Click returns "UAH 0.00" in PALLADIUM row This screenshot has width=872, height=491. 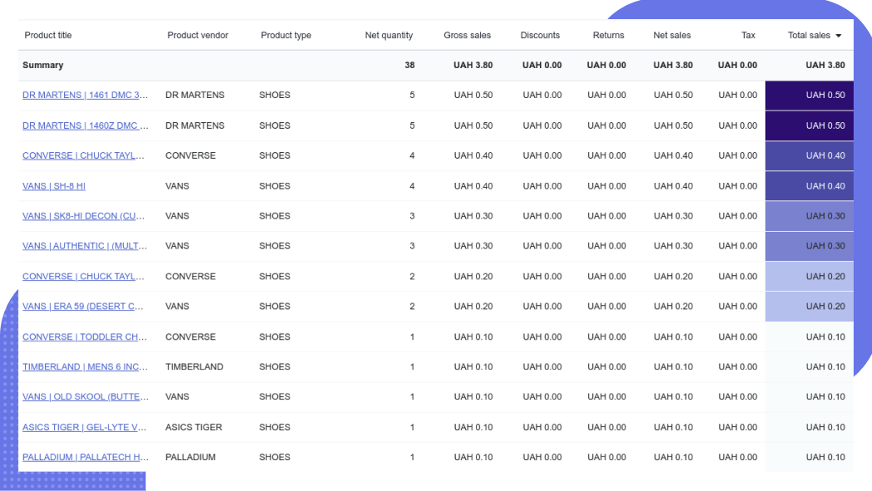pos(606,457)
